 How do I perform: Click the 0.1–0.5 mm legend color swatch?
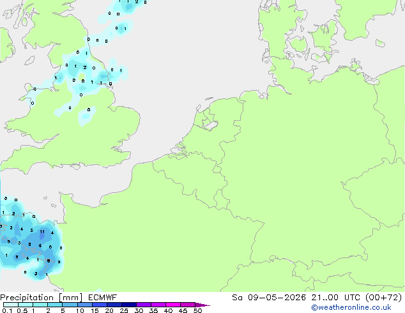coord(11,305)
